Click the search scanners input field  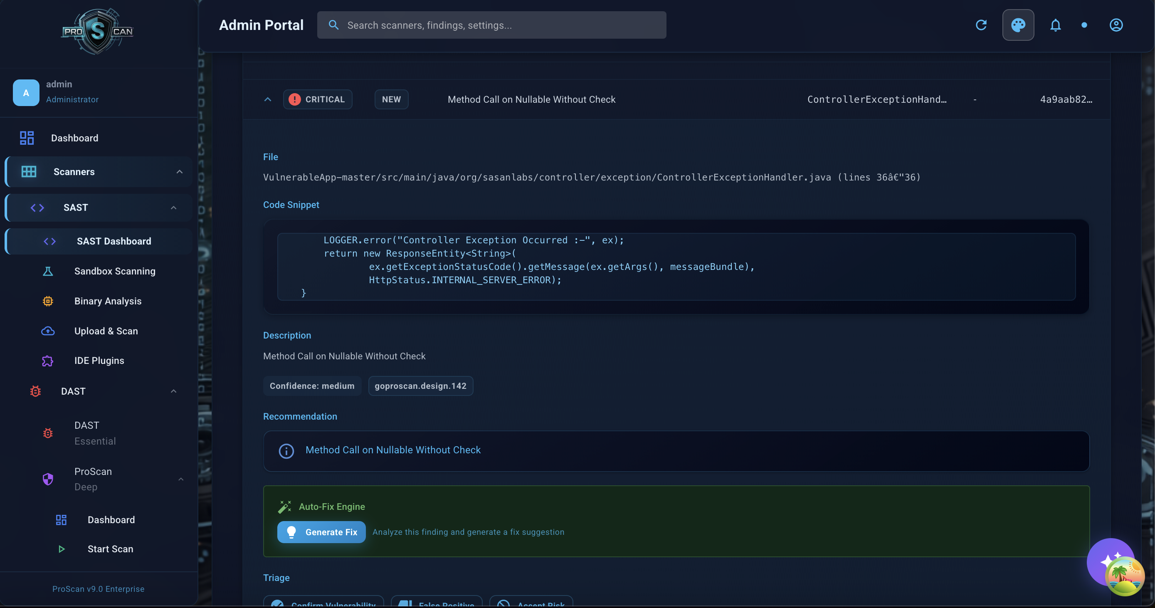click(x=491, y=25)
